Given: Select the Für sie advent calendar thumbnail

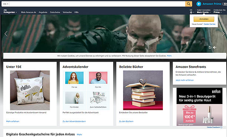Looking at the screenshot, I should click(74, 78).
